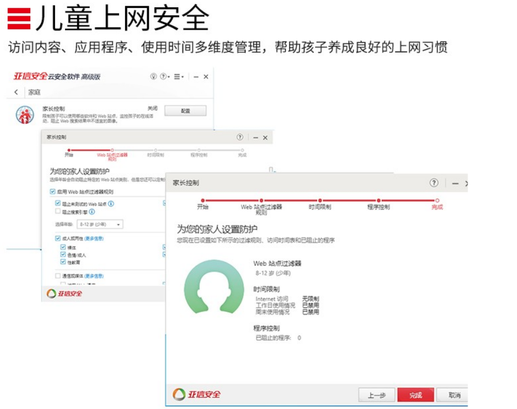Image resolution: width=517 pixels, height=409 pixels.
Task: Click the help icon in the back 家长控制 wizard
Action: 240,137
